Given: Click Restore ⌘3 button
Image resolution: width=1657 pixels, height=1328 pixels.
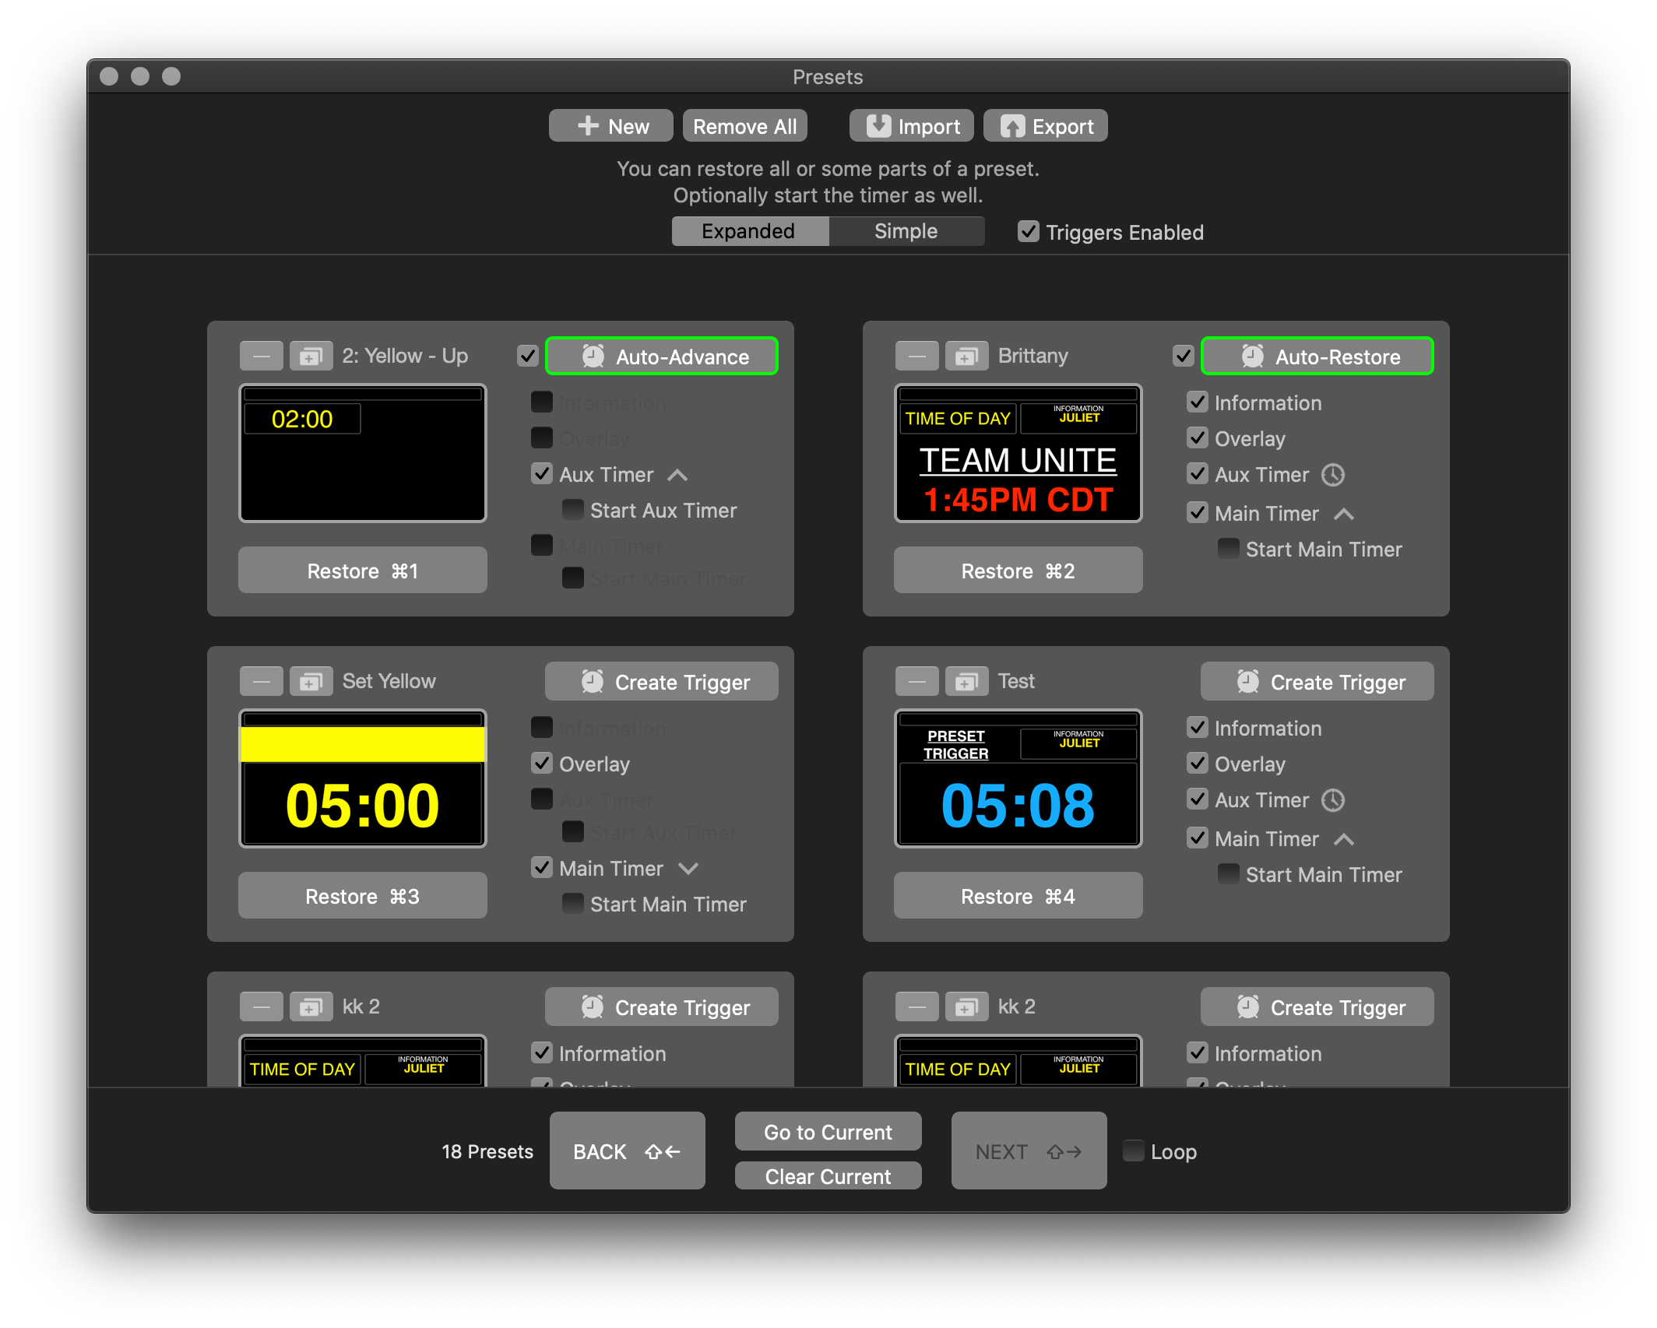Looking at the screenshot, I should (x=363, y=896).
